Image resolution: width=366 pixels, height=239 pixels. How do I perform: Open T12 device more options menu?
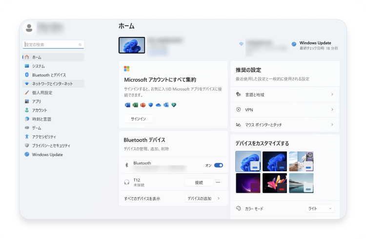pos(218,182)
